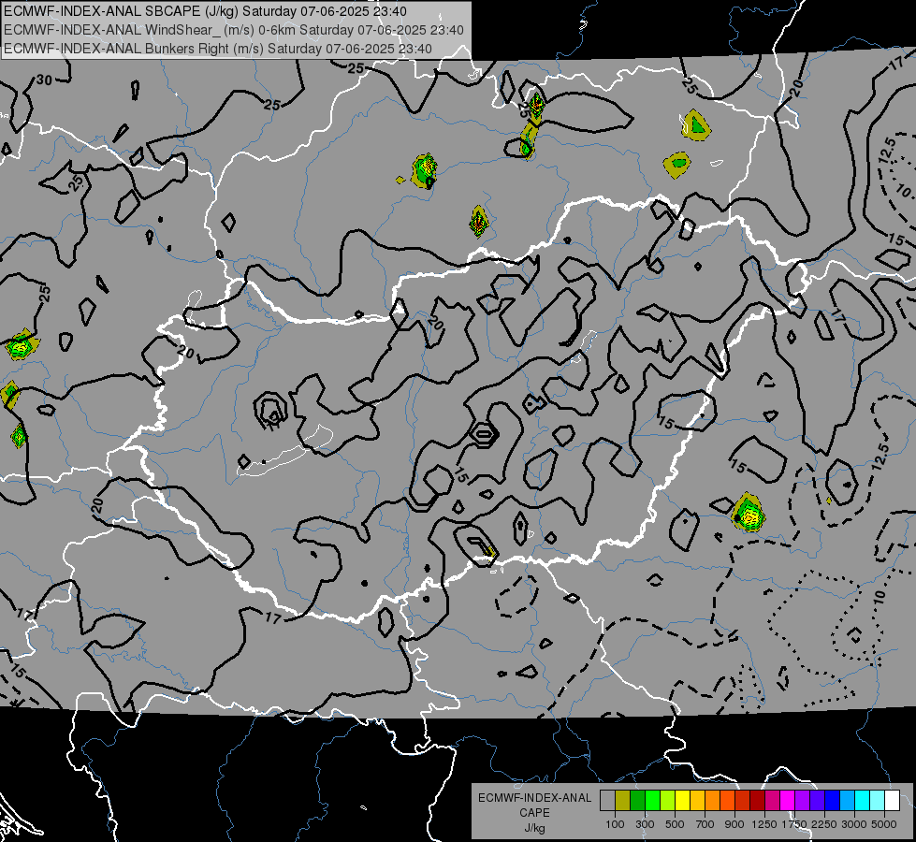This screenshot has width=916, height=842.
Task: Click the 3000 legend value
Action: pos(854,824)
